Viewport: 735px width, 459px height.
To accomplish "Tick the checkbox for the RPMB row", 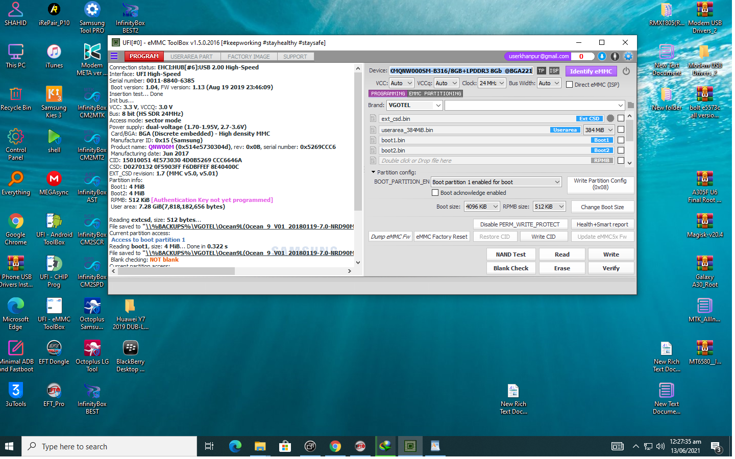I will (x=621, y=161).
